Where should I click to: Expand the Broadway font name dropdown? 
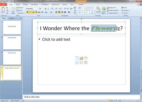(38, 8)
